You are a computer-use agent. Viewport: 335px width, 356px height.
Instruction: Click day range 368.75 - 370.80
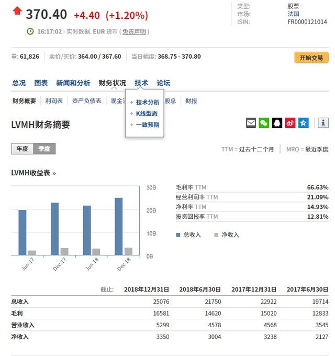pos(180,57)
